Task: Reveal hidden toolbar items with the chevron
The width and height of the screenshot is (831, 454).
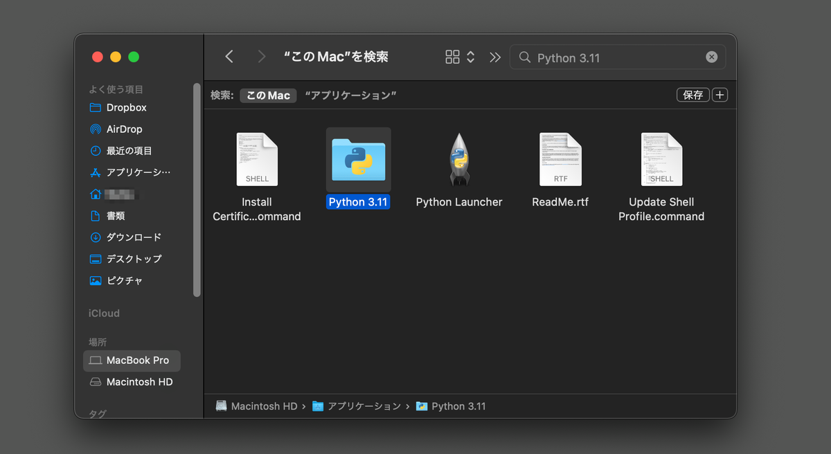Action: [494, 57]
